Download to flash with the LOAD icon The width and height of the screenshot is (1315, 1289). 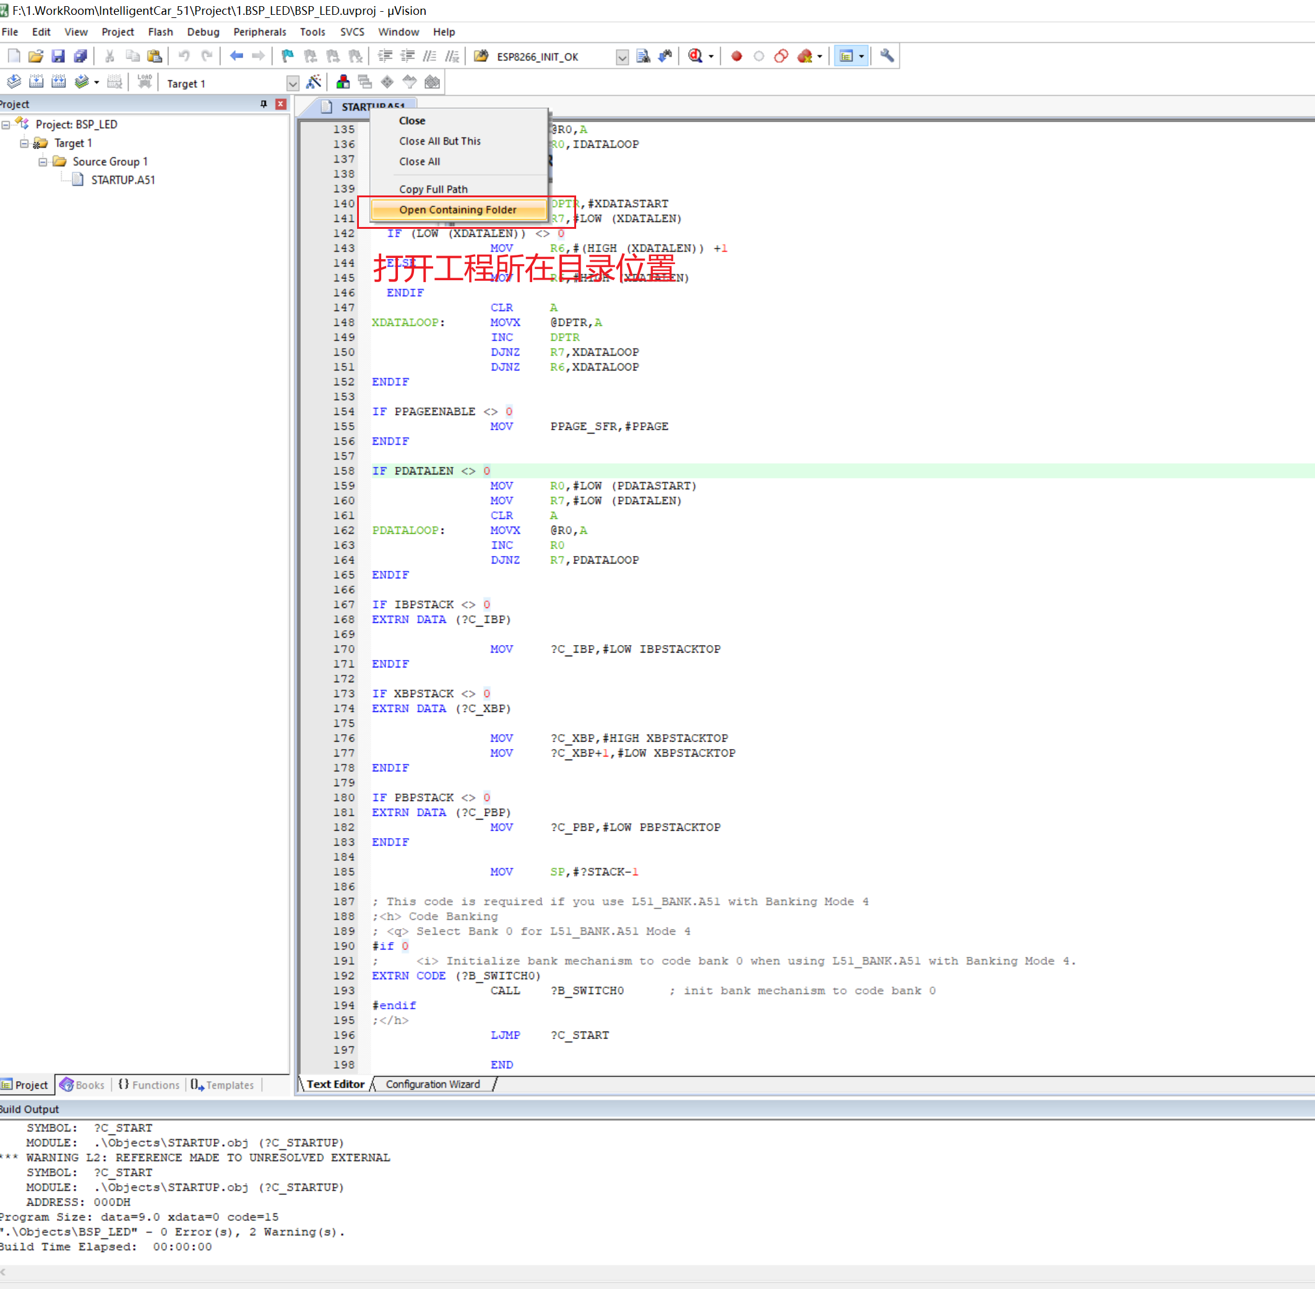pyautogui.click(x=144, y=83)
